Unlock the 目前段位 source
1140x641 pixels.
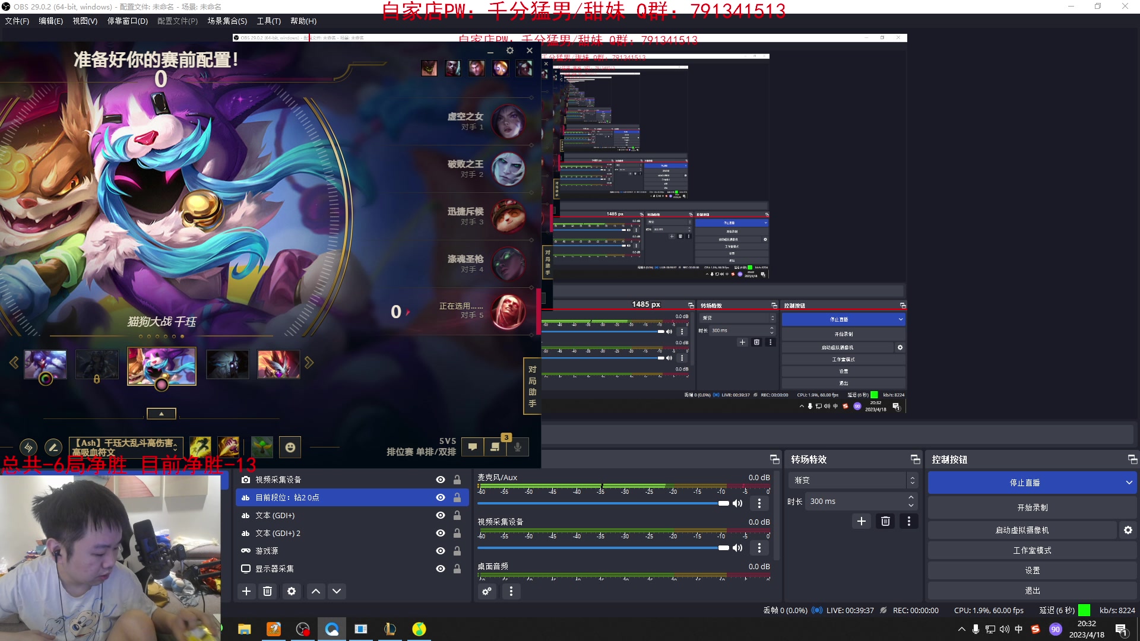[457, 497]
